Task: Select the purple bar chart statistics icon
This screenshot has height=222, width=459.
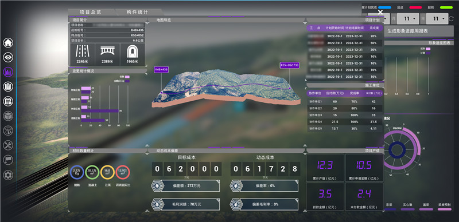Action: click(x=8, y=72)
